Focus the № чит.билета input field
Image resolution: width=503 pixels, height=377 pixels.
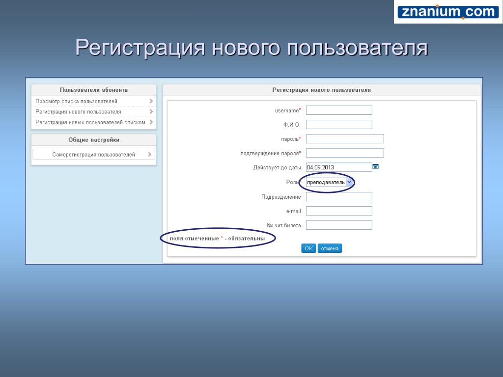(339, 225)
